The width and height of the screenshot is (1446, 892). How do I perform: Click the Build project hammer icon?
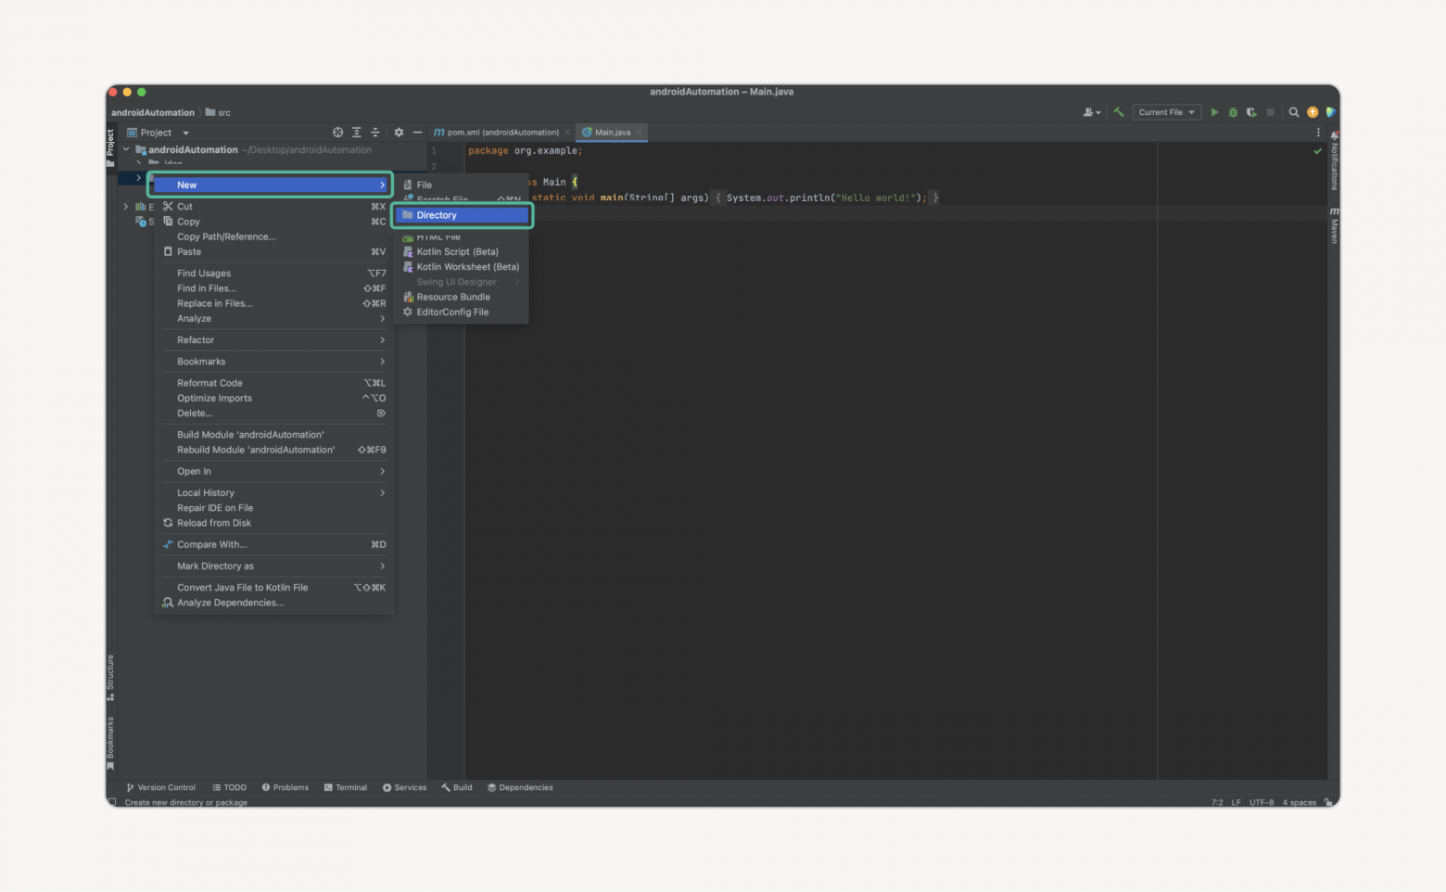1119,112
